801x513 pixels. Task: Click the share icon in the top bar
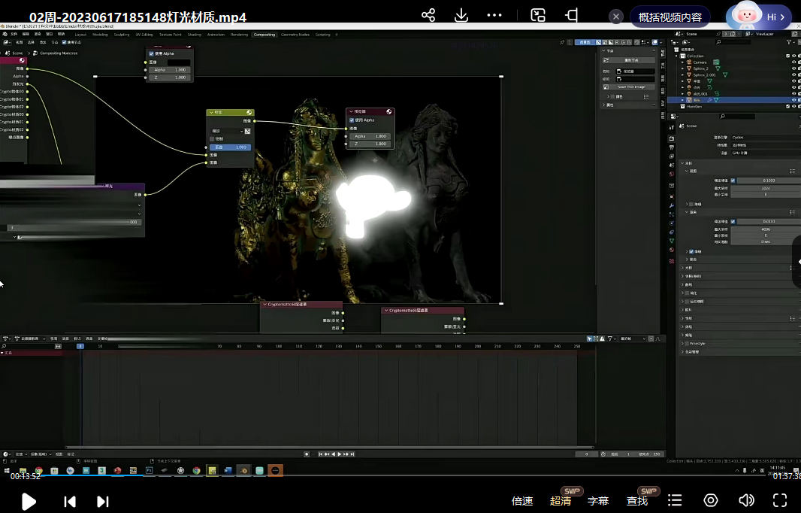[x=428, y=16]
